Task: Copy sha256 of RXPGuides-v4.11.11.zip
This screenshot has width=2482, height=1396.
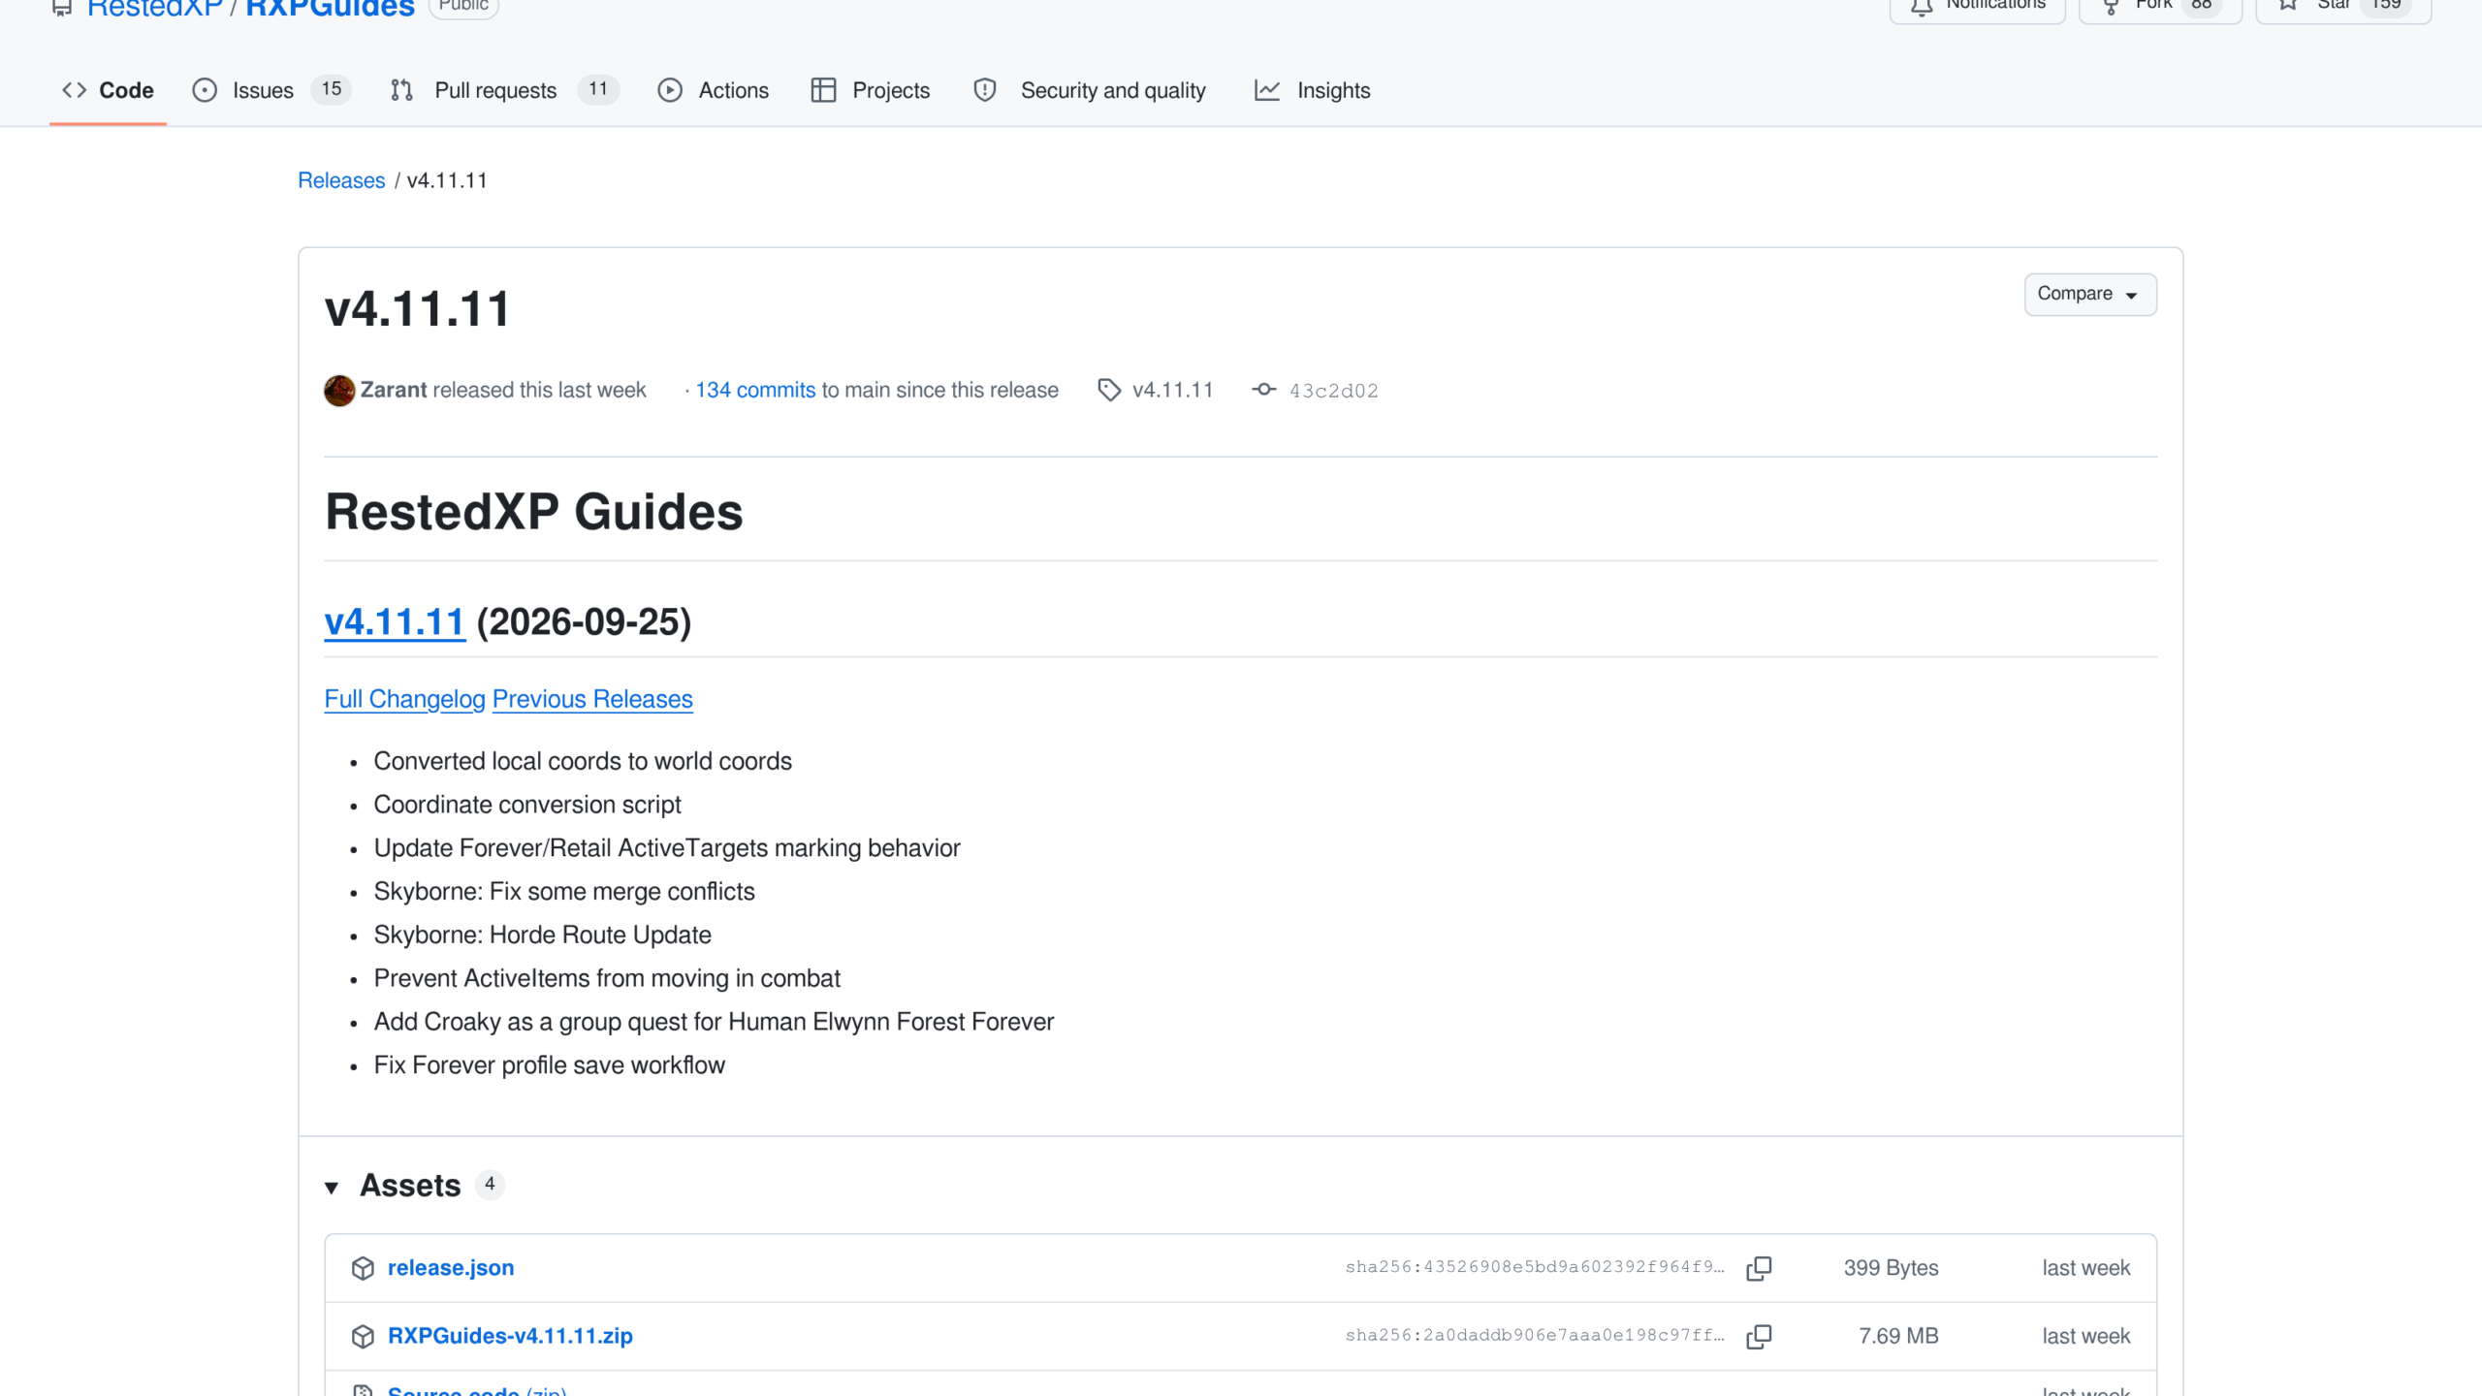Action: click(1759, 1336)
